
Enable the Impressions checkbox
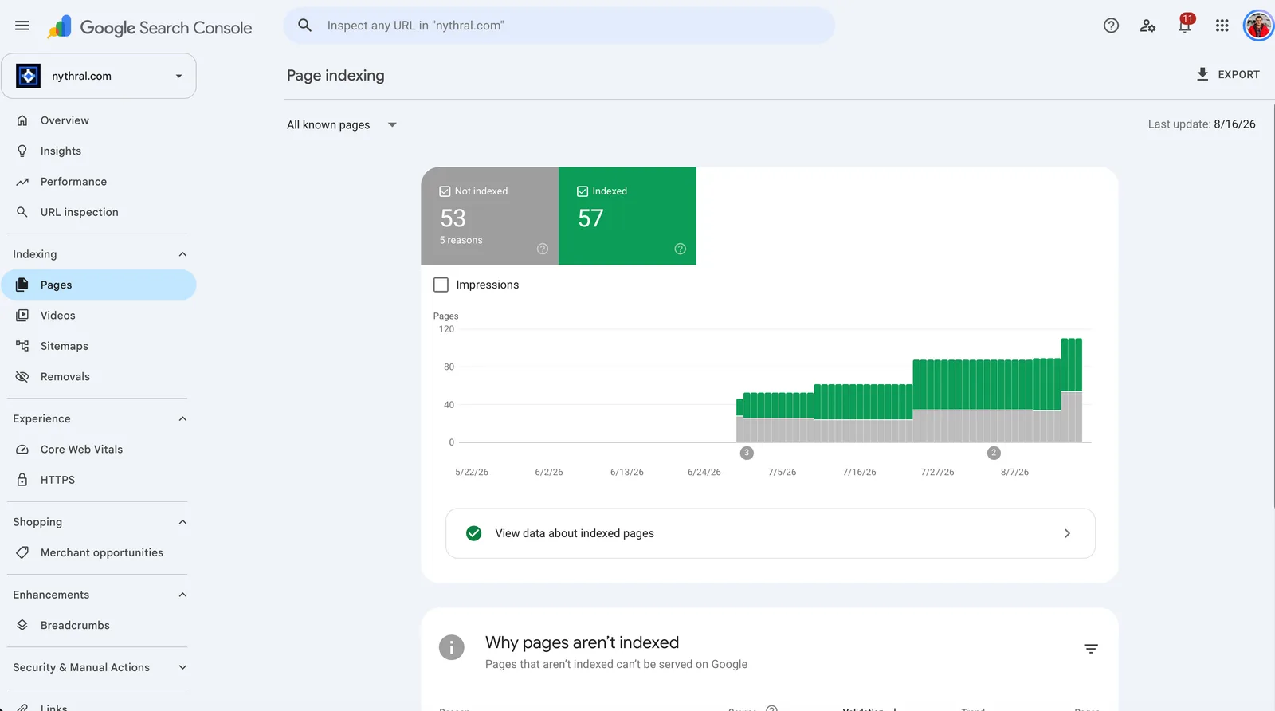click(441, 285)
